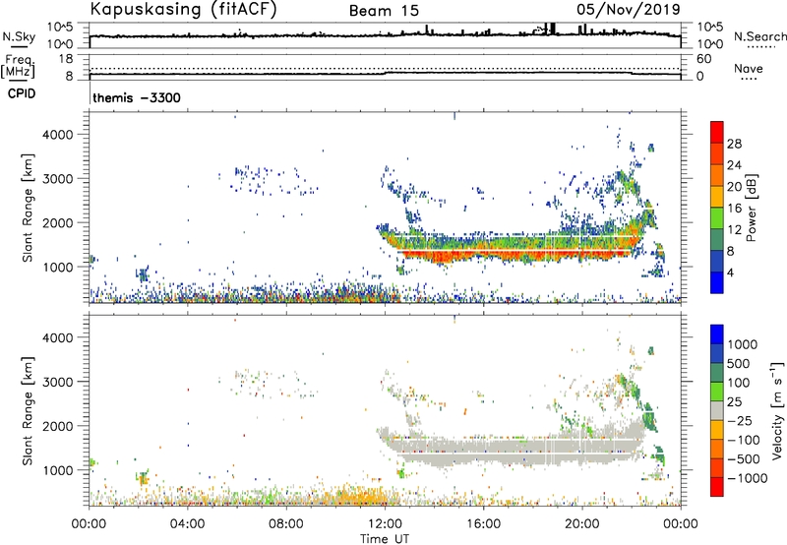Click the 20:00 time axis label

pos(581,524)
